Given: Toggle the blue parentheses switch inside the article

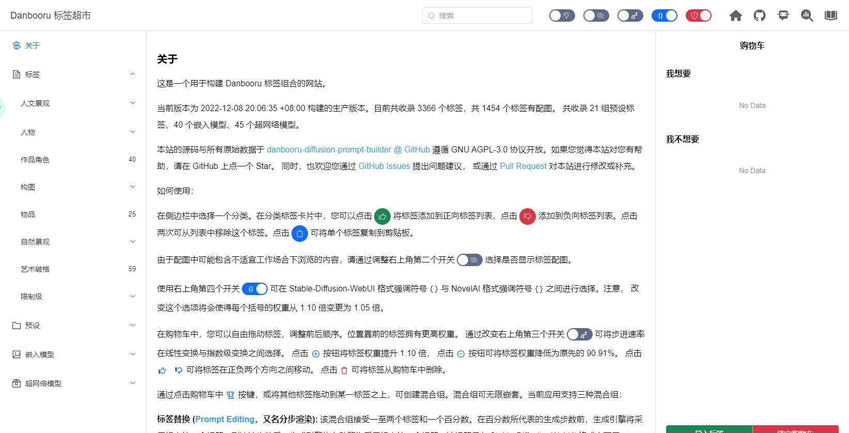Looking at the screenshot, I should coord(255,289).
